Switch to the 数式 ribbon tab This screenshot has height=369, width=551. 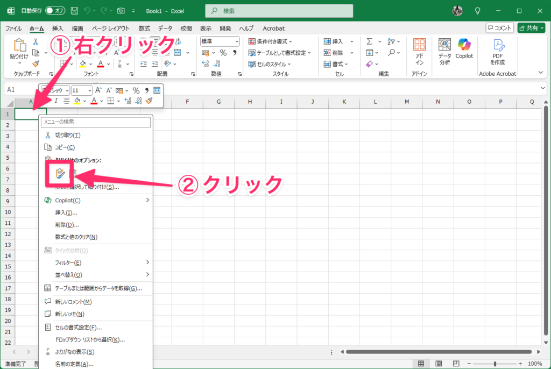tap(144, 29)
